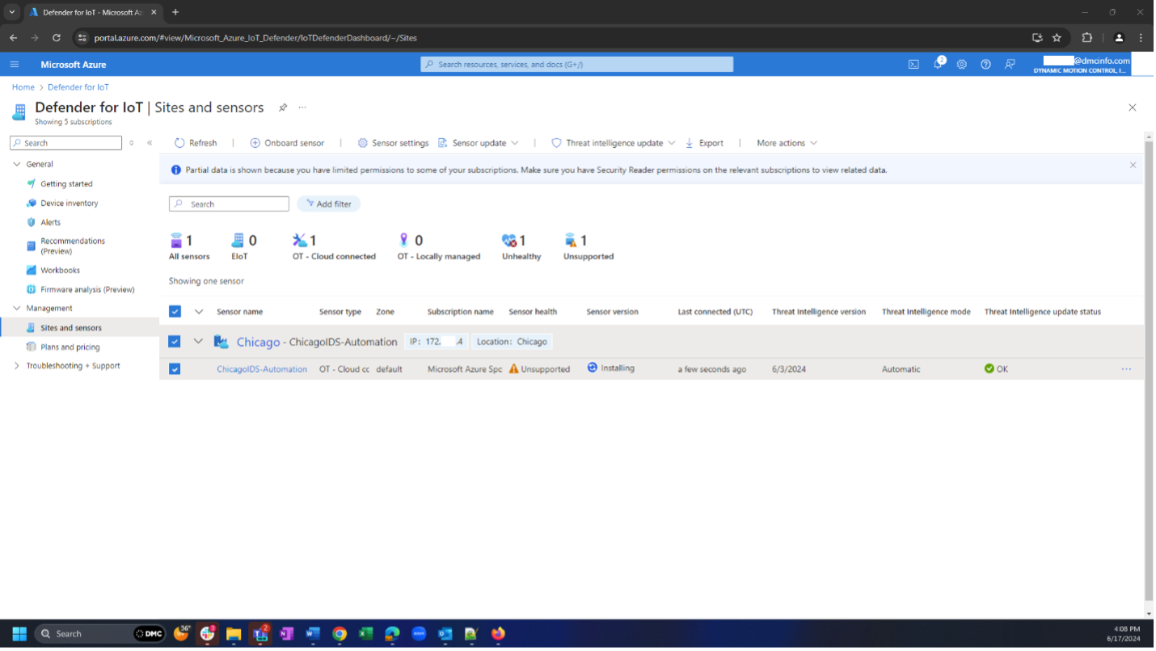This screenshot has height=651, width=1156.
Task: Collapse the General section
Action: [x=17, y=164]
